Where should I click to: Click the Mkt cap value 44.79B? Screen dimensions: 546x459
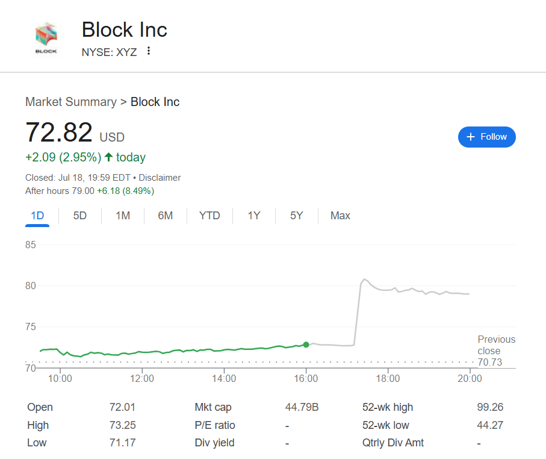pos(302,407)
